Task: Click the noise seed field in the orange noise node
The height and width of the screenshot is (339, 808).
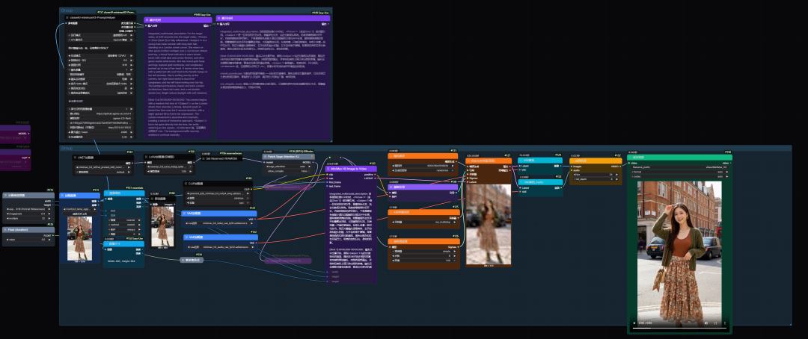Action: click(423, 167)
